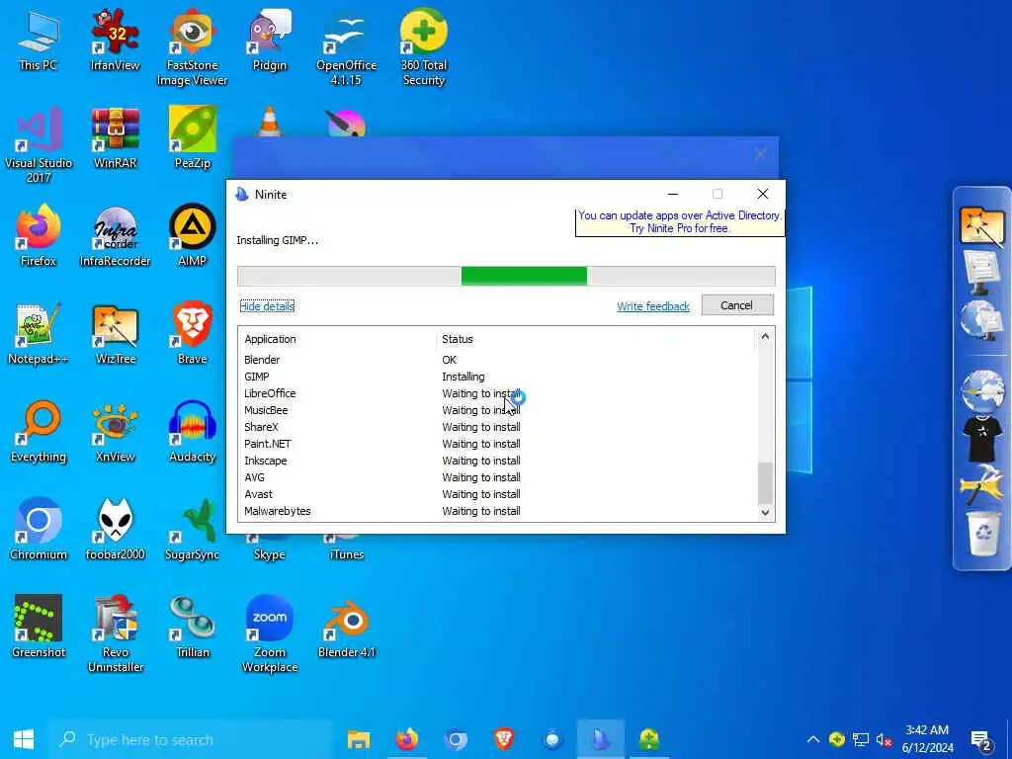Select the Malwarebytes row in the list
The image size is (1012, 759).
[x=497, y=511]
